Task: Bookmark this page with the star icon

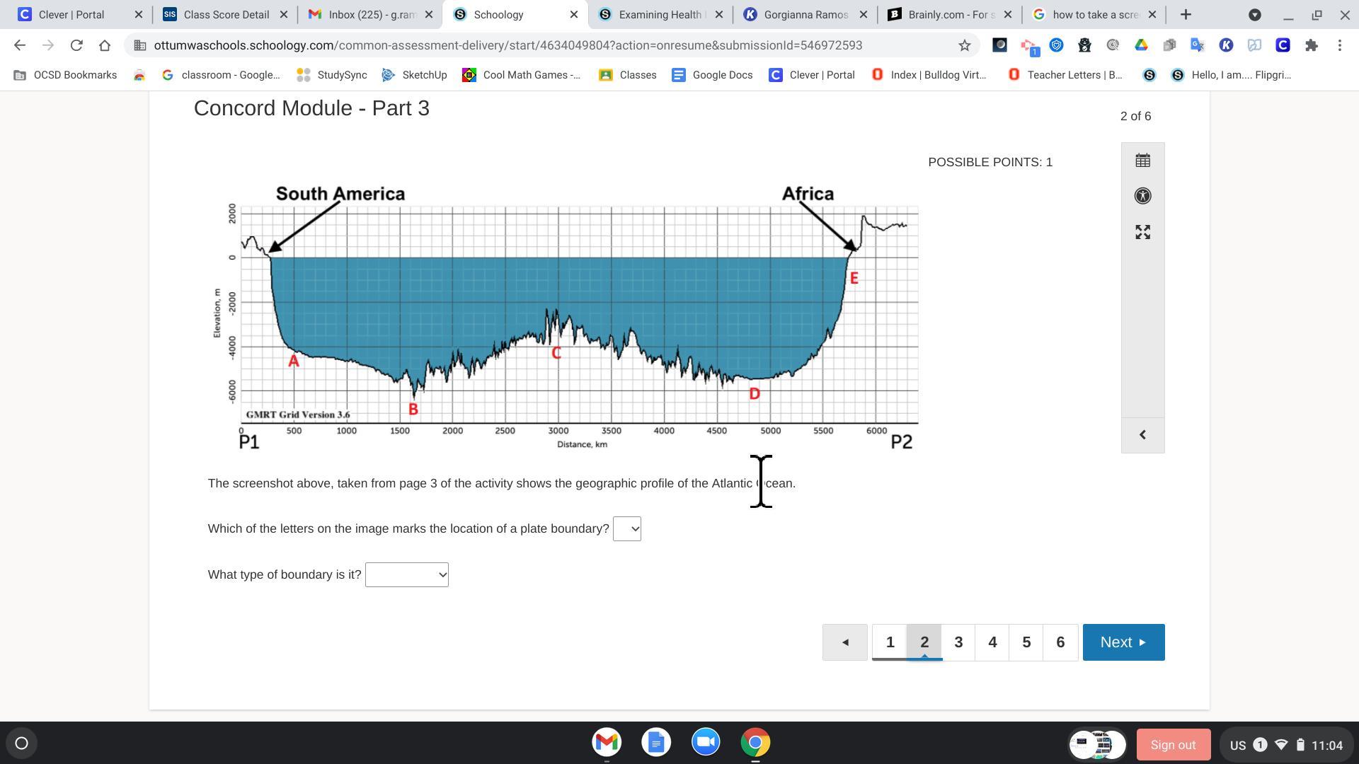Action: [964, 45]
